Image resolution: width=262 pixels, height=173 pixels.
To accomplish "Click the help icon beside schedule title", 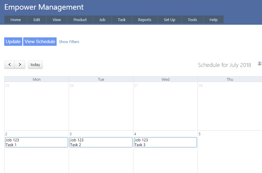I will [260, 63].
